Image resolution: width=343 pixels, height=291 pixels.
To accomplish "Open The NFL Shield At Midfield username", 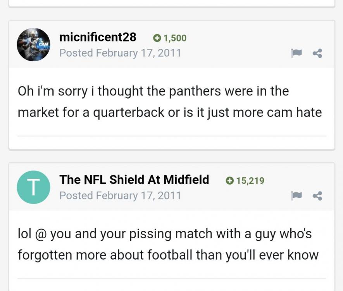I will pyautogui.click(x=134, y=180).
